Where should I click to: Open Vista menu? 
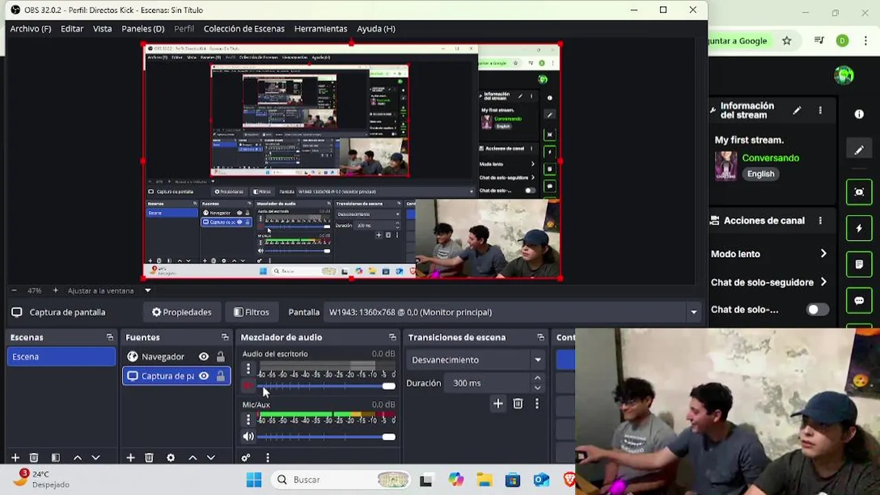[102, 29]
